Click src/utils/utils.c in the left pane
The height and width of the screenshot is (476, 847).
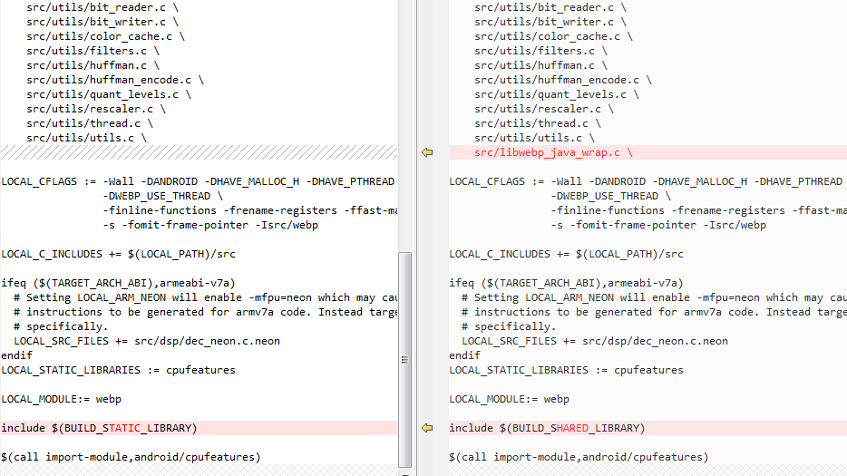86,139
